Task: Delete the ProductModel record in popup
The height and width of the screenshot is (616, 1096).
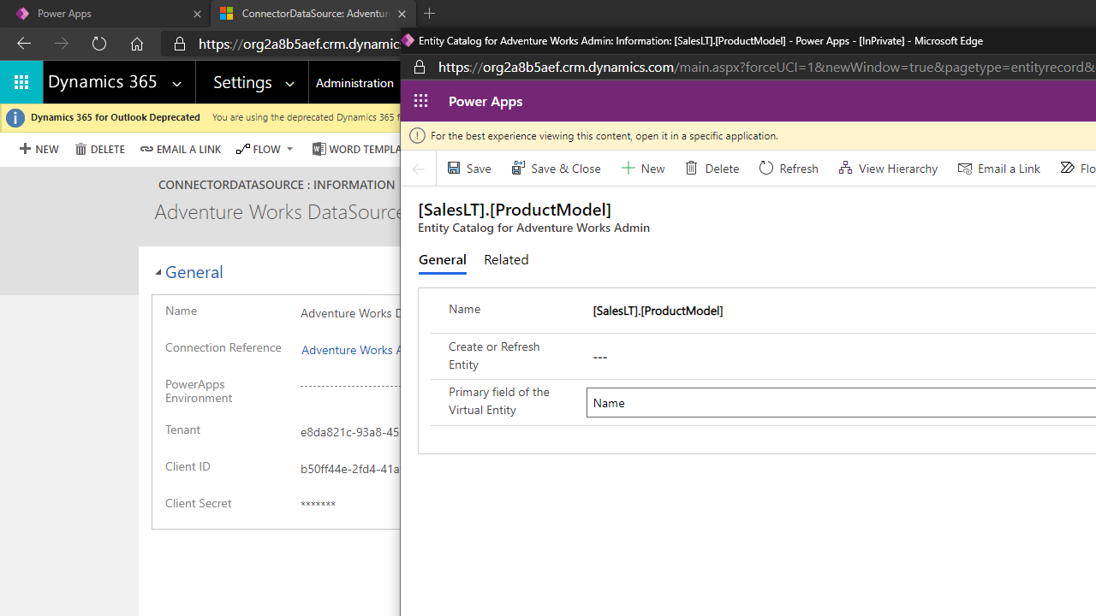Action: pyautogui.click(x=712, y=169)
